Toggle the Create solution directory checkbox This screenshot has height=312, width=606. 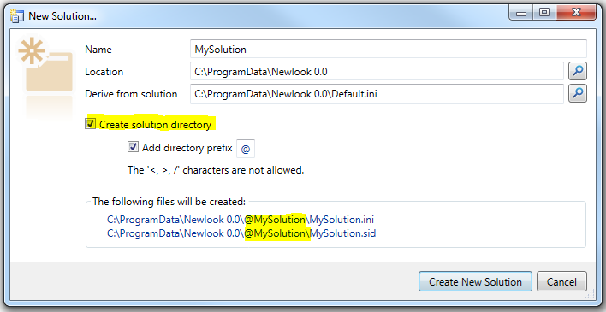click(x=91, y=124)
